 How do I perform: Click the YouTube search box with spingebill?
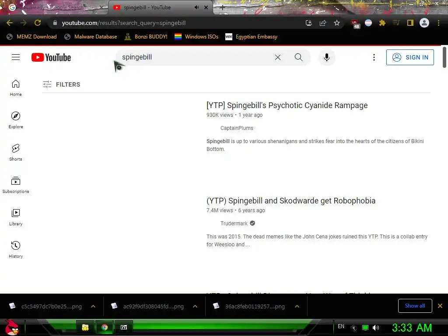(x=194, y=57)
